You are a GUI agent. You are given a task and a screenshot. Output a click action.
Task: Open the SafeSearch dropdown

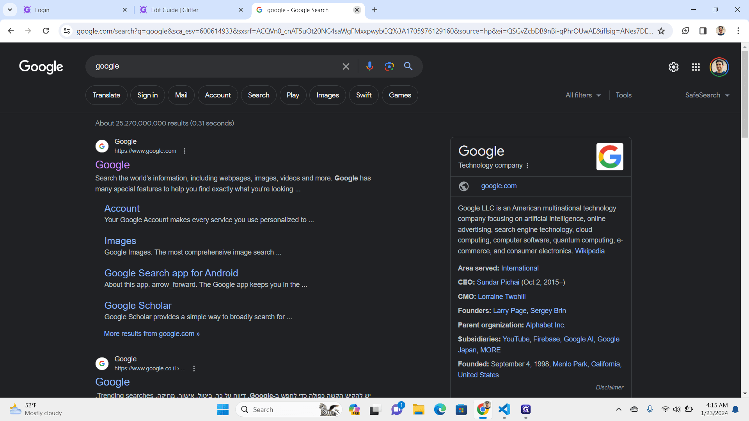pos(707,95)
